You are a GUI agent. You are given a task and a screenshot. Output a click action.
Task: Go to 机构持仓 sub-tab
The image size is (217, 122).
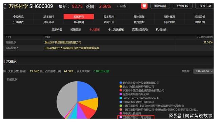tap(161, 30)
